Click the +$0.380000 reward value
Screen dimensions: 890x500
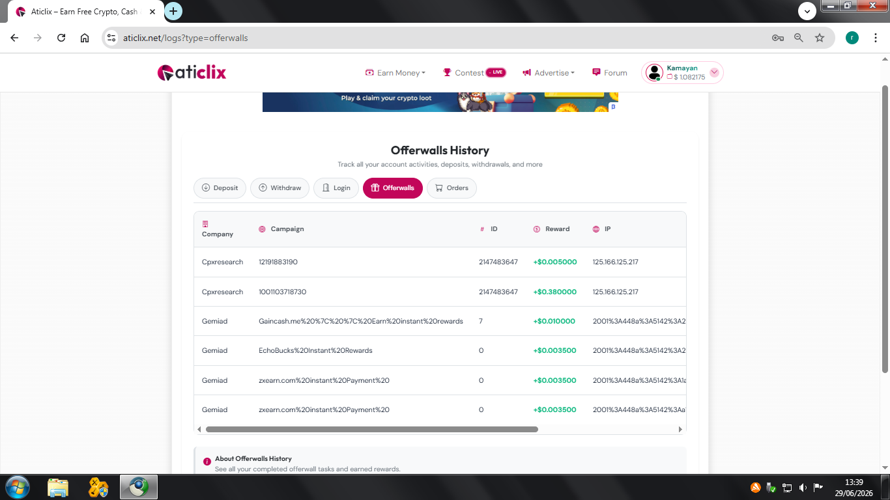point(554,292)
